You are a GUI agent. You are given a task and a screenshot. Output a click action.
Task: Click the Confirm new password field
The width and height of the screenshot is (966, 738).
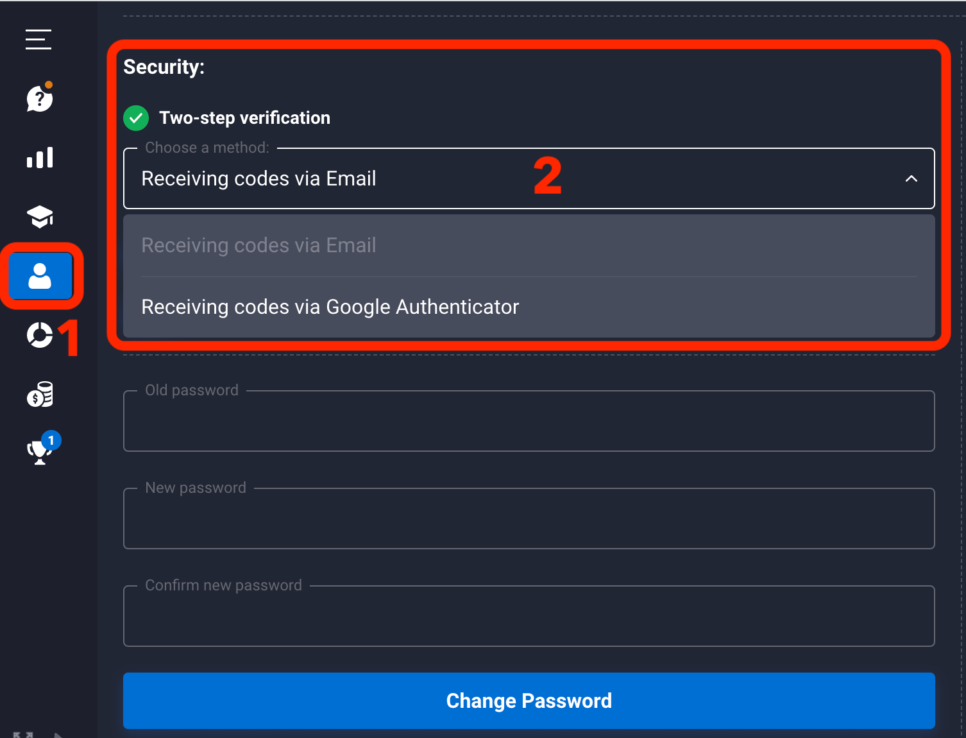click(x=529, y=617)
